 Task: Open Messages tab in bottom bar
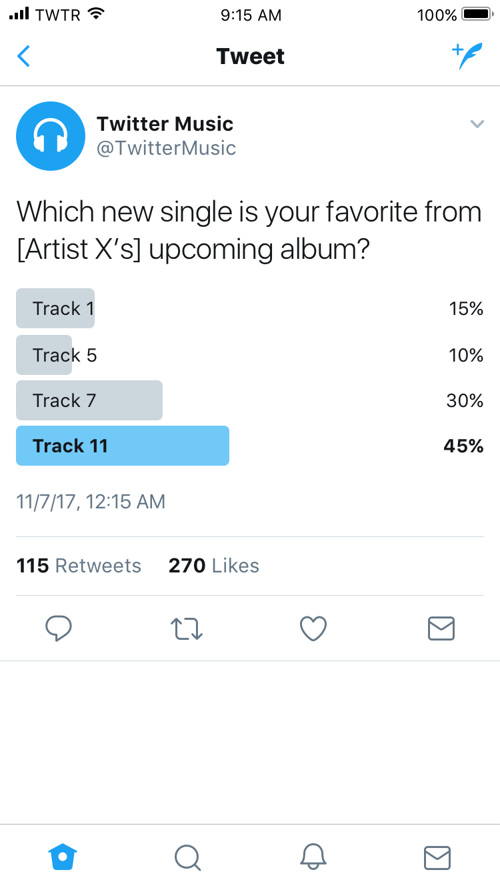tap(437, 857)
